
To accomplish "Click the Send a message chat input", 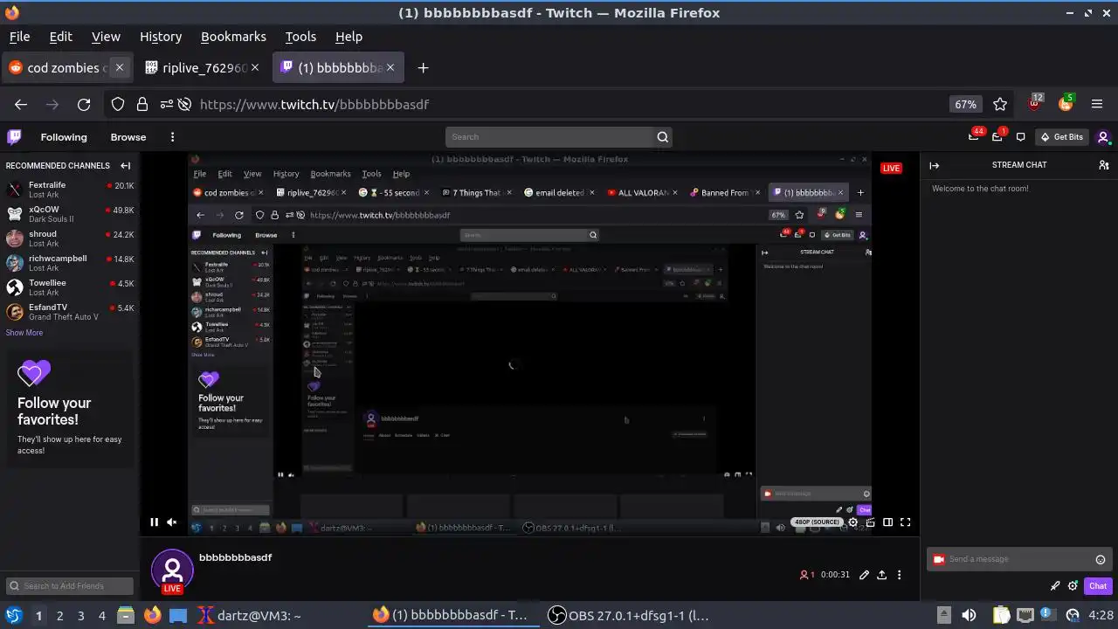I will point(1013,559).
